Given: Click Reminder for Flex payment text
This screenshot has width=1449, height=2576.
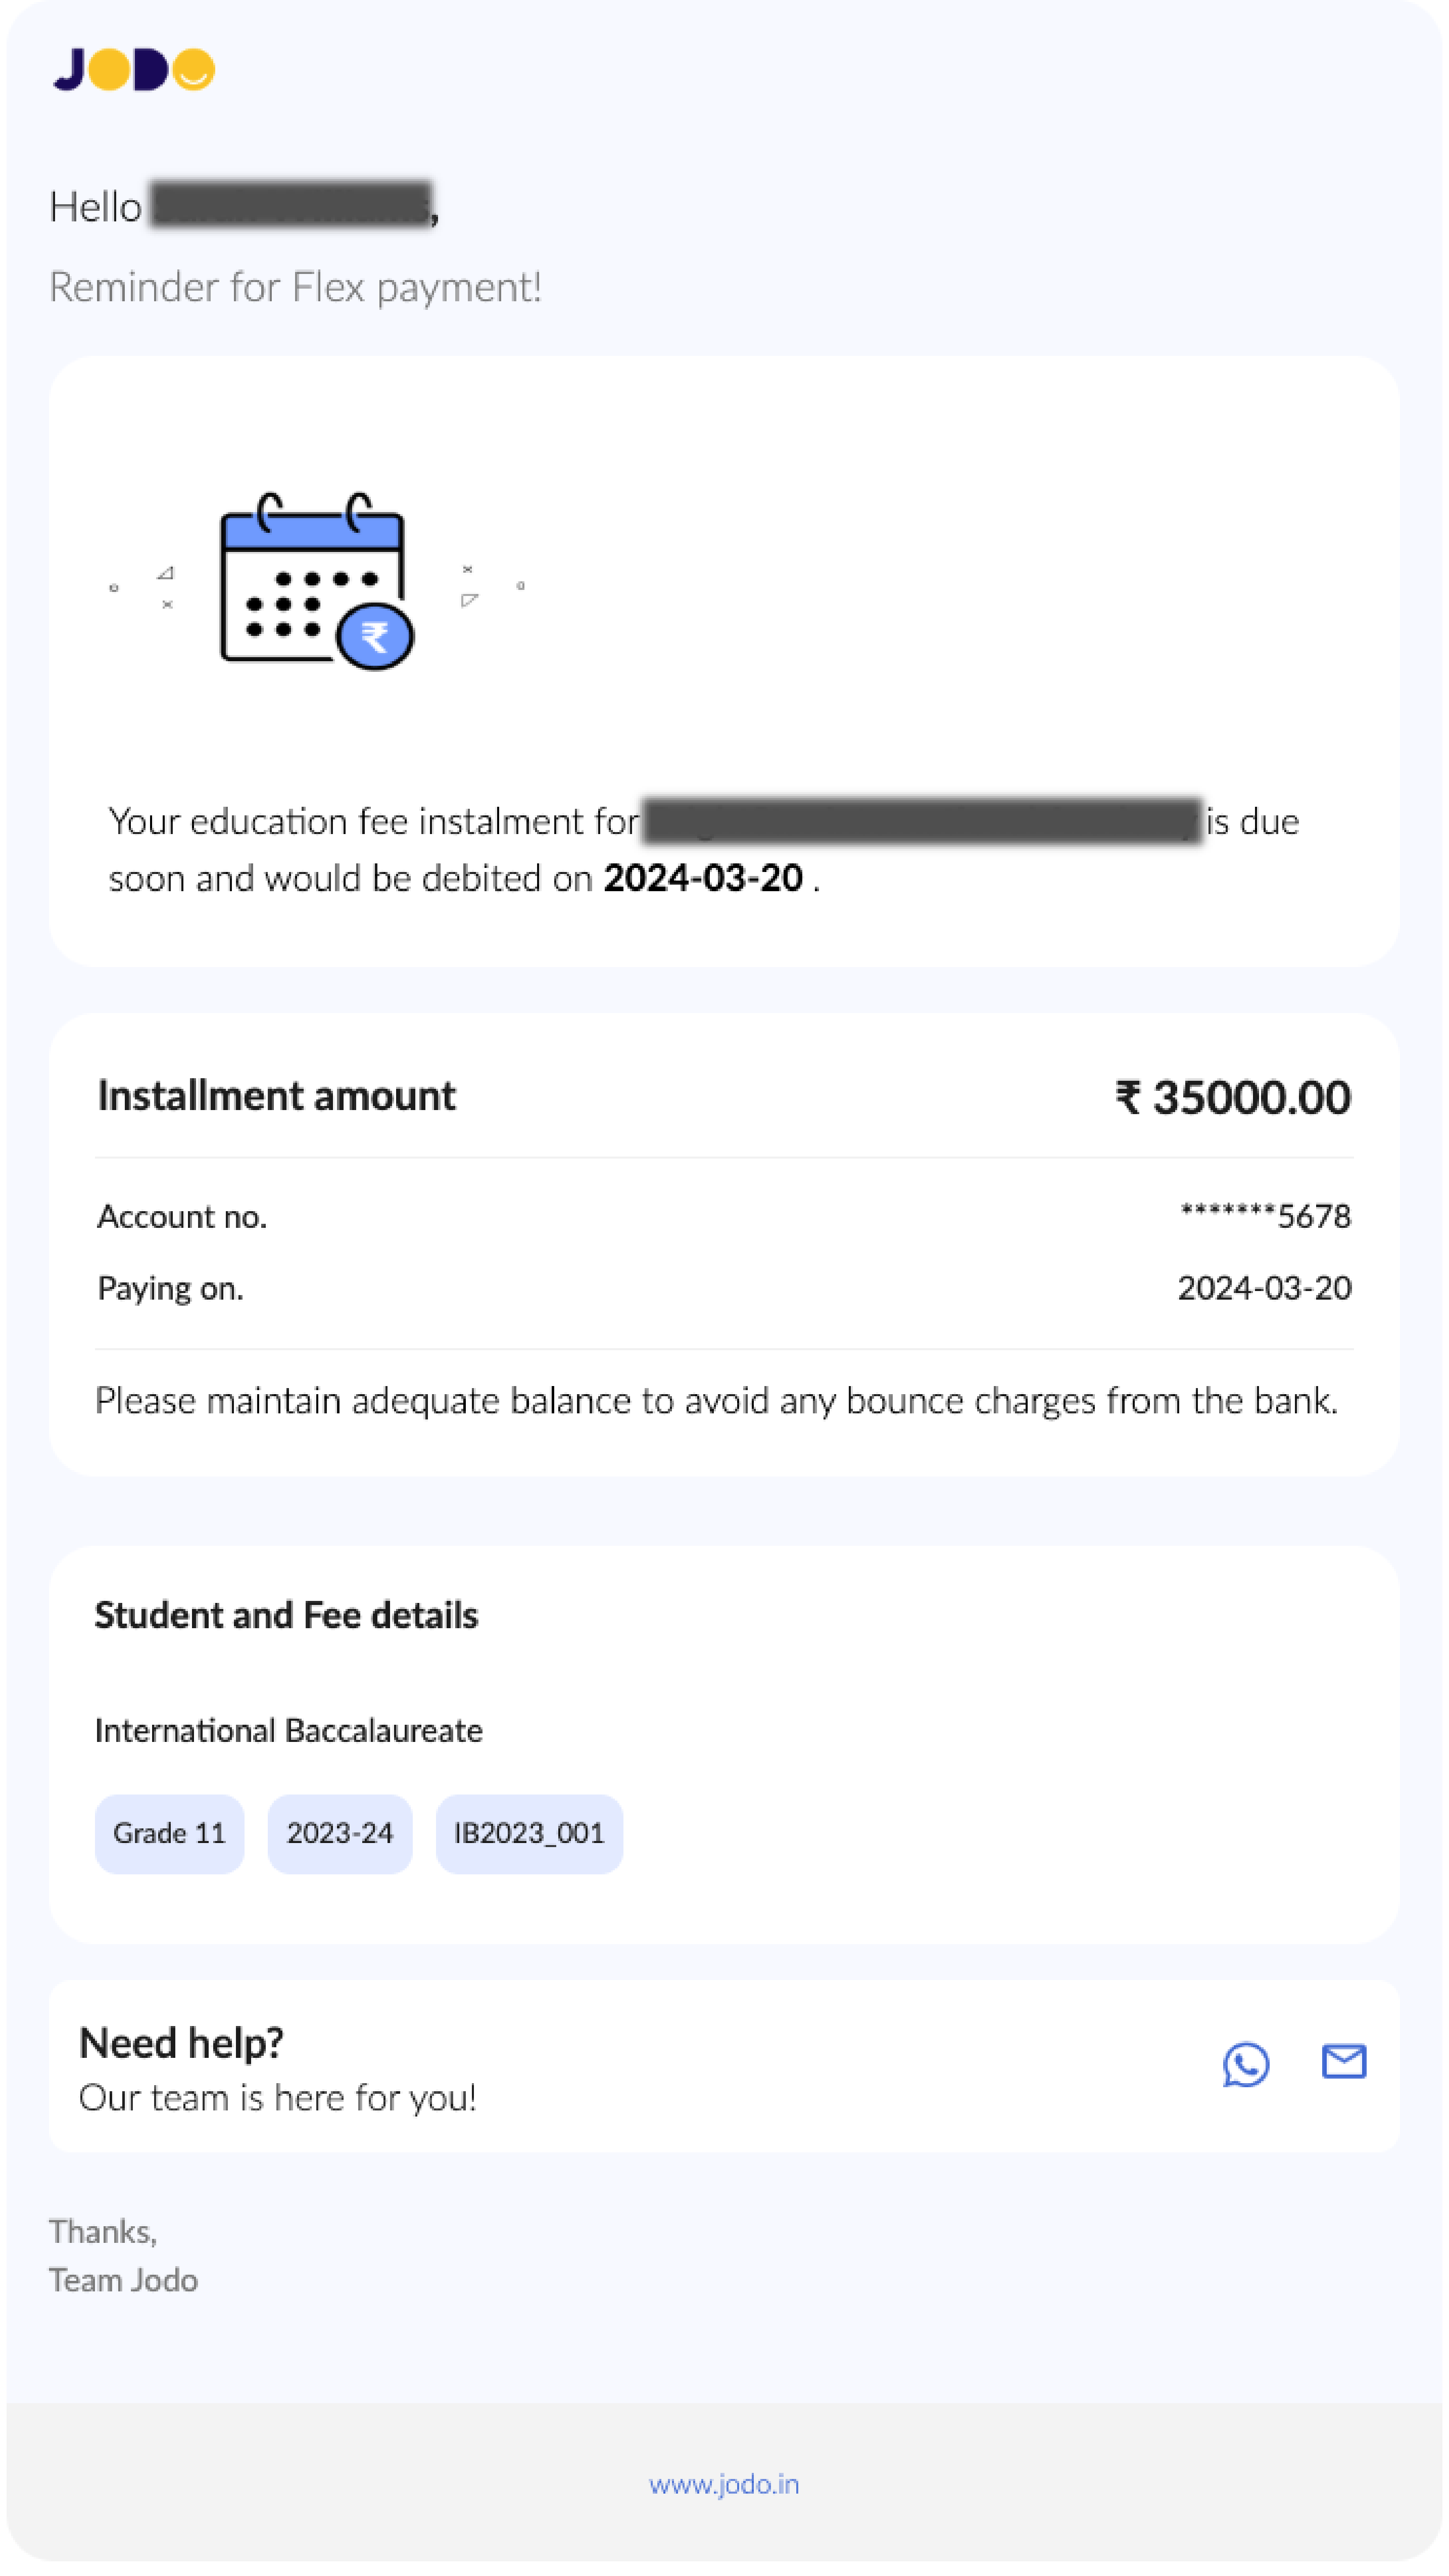Looking at the screenshot, I should 296,288.
